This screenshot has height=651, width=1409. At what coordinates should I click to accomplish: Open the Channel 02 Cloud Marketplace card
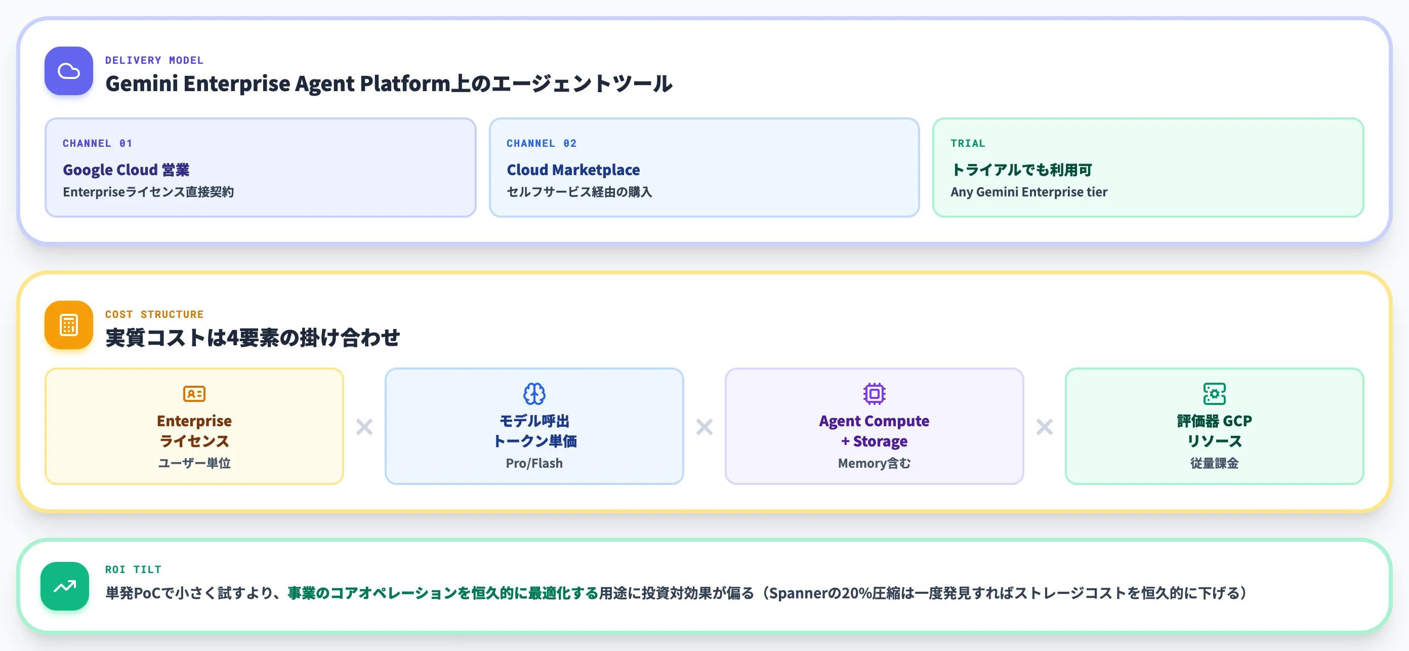point(704,168)
